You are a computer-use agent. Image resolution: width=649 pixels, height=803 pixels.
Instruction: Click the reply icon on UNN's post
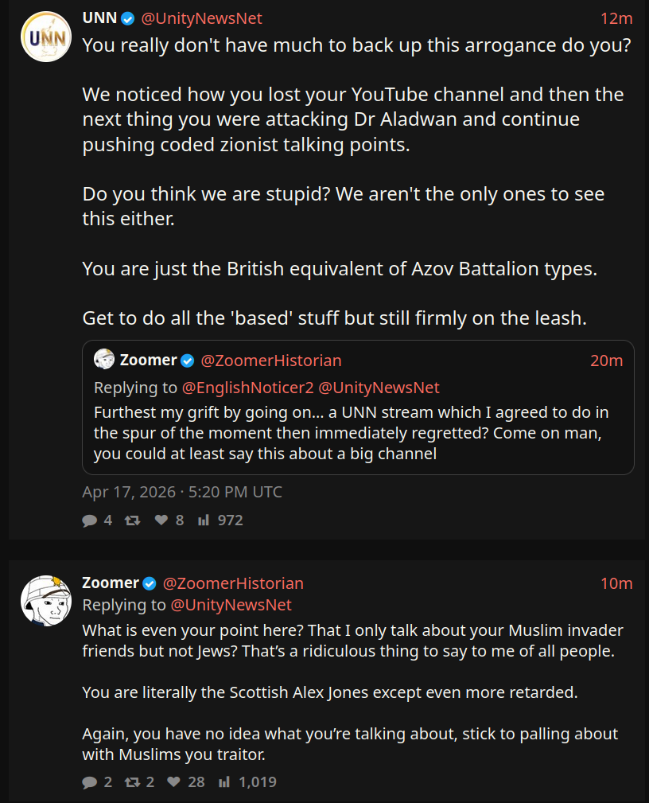pos(89,520)
